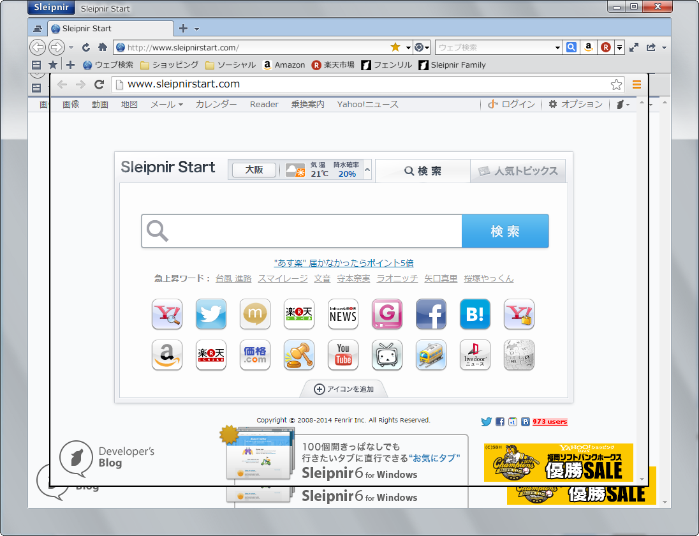Expand the share icon dropdown arrow
This screenshot has height=536, width=699.
pyautogui.click(x=664, y=47)
